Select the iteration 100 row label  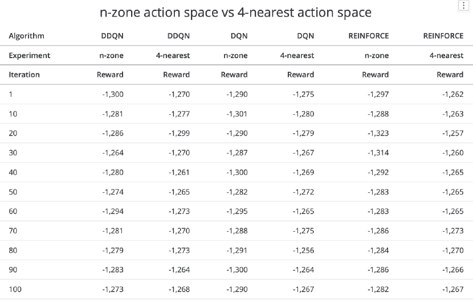15,289
